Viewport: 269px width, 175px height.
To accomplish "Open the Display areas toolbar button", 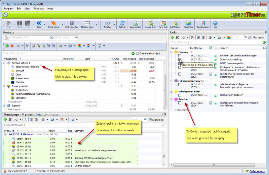I will [87, 24].
